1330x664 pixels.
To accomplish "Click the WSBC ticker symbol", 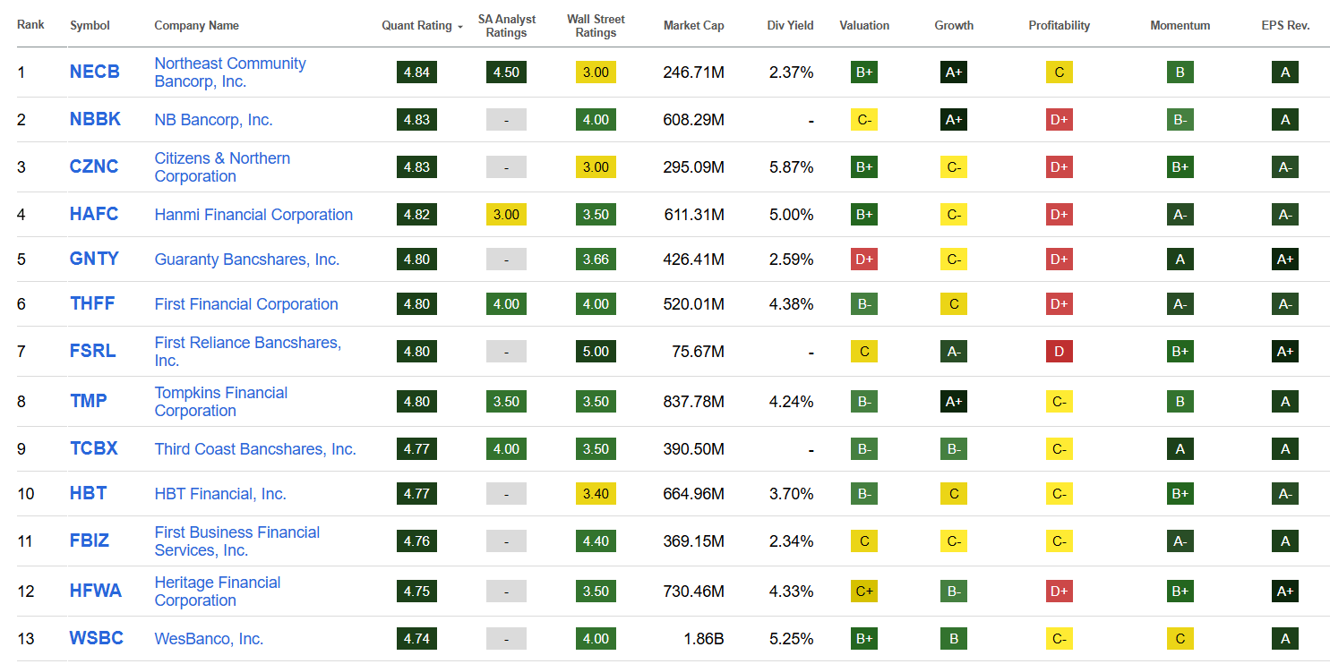I will click(97, 639).
